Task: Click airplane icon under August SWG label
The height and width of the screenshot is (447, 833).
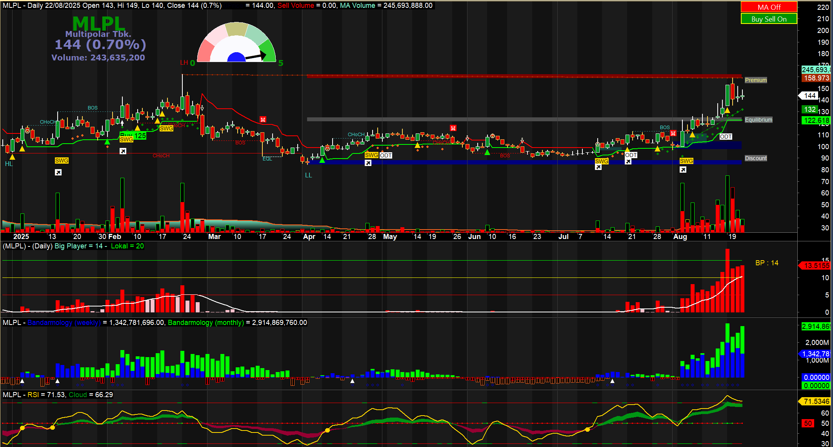Action: (683, 170)
